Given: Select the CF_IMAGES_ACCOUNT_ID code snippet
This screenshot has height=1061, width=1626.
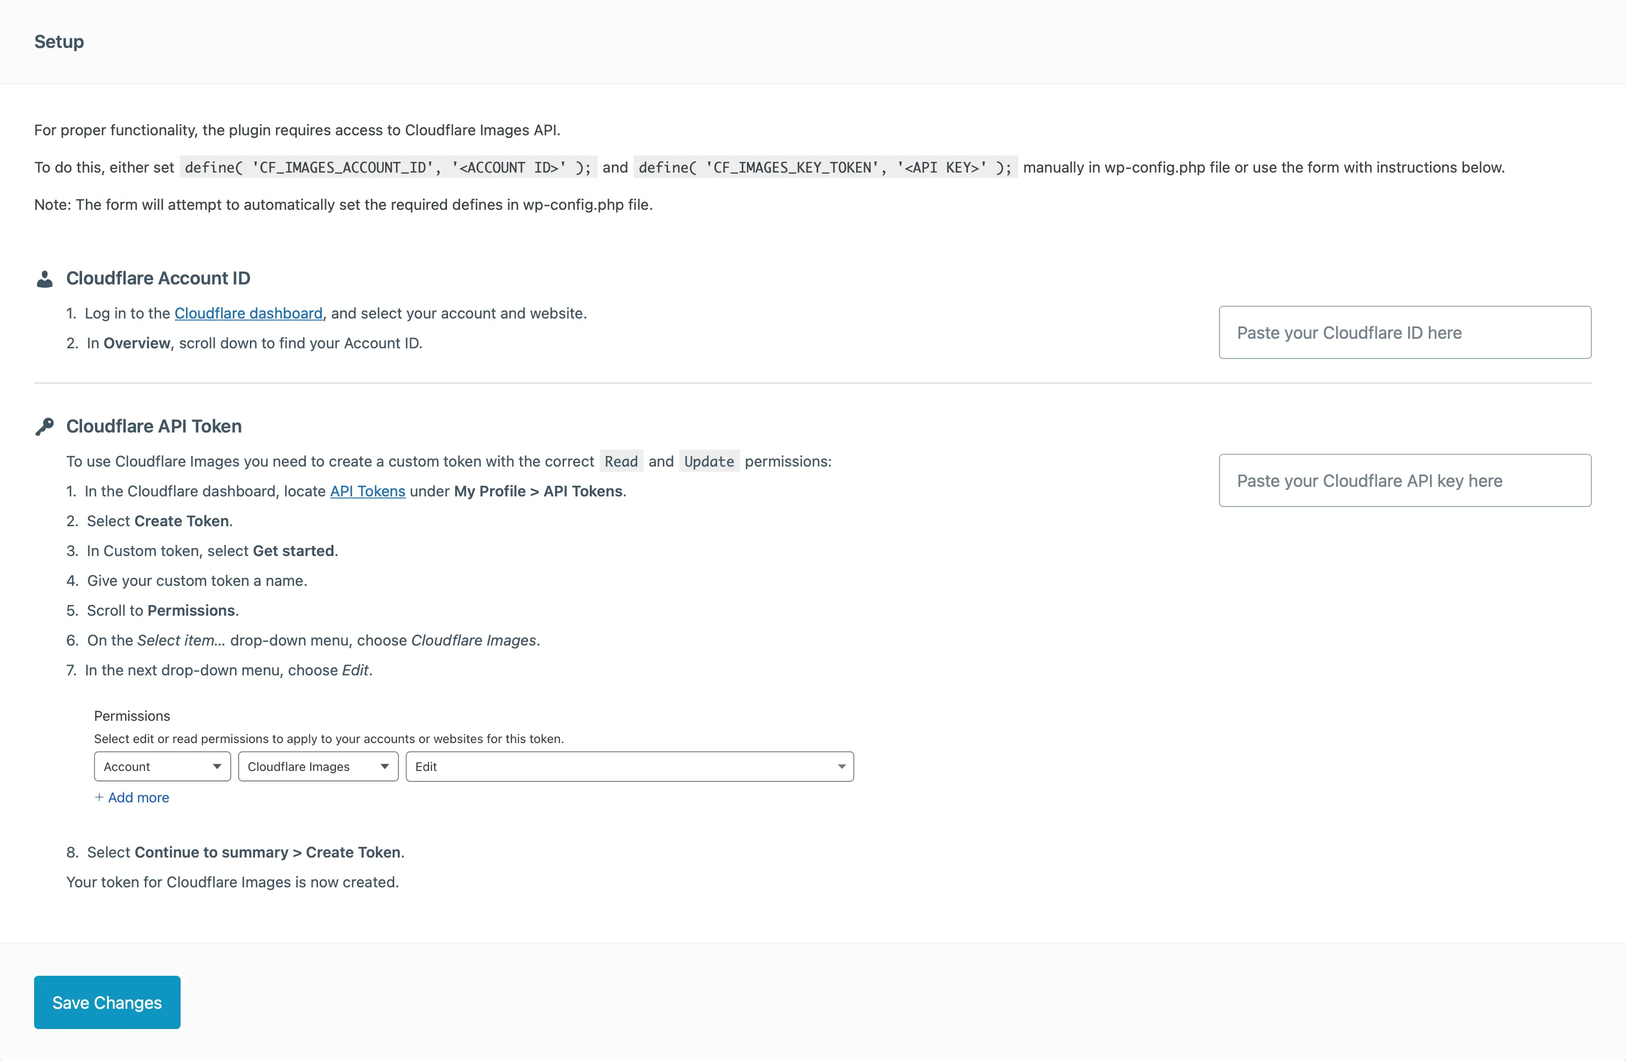Looking at the screenshot, I should click(x=386, y=167).
